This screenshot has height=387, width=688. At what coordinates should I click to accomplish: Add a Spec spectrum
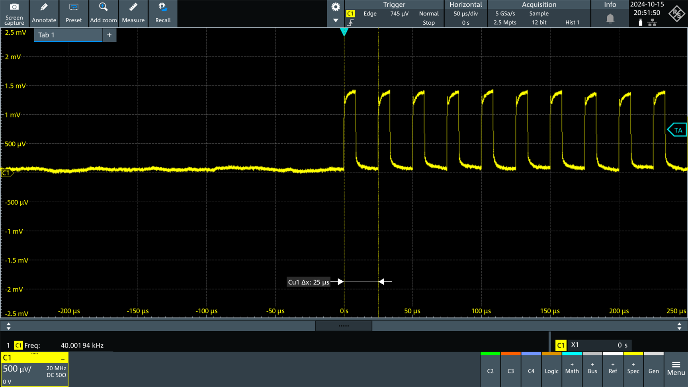pos(633,369)
